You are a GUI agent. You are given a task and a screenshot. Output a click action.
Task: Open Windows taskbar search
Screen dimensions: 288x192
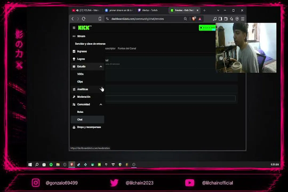tap(37, 165)
